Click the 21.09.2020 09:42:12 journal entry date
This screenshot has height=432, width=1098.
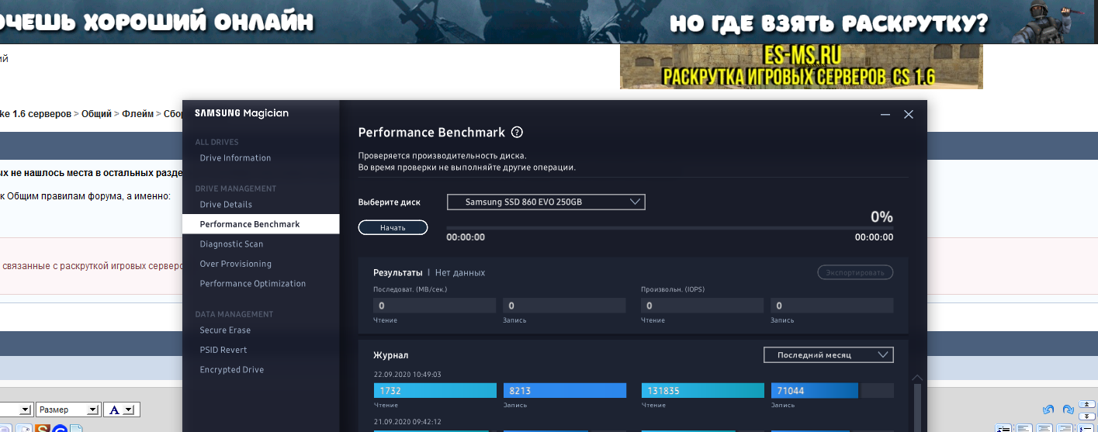pyautogui.click(x=407, y=422)
